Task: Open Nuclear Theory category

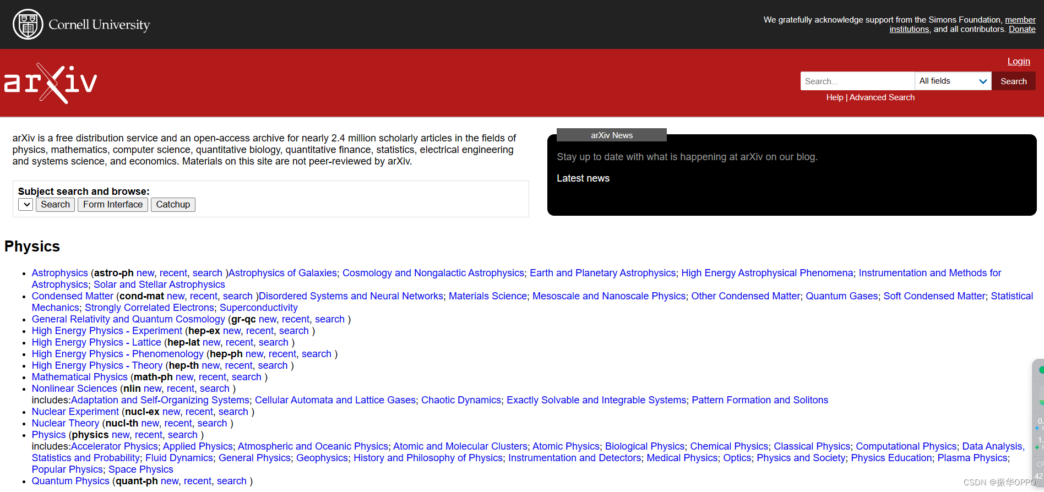Action: click(66, 423)
